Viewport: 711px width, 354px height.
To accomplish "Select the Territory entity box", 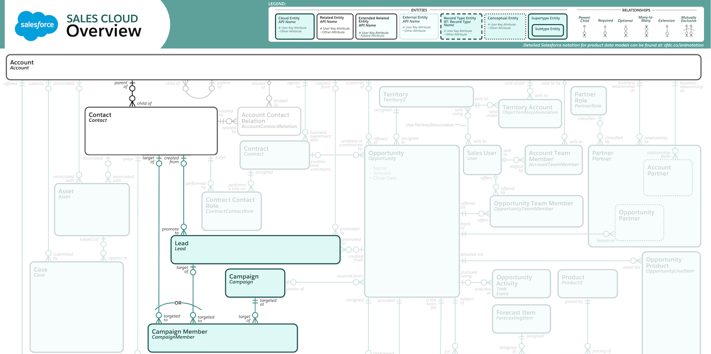I will click(x=426, y=97).
